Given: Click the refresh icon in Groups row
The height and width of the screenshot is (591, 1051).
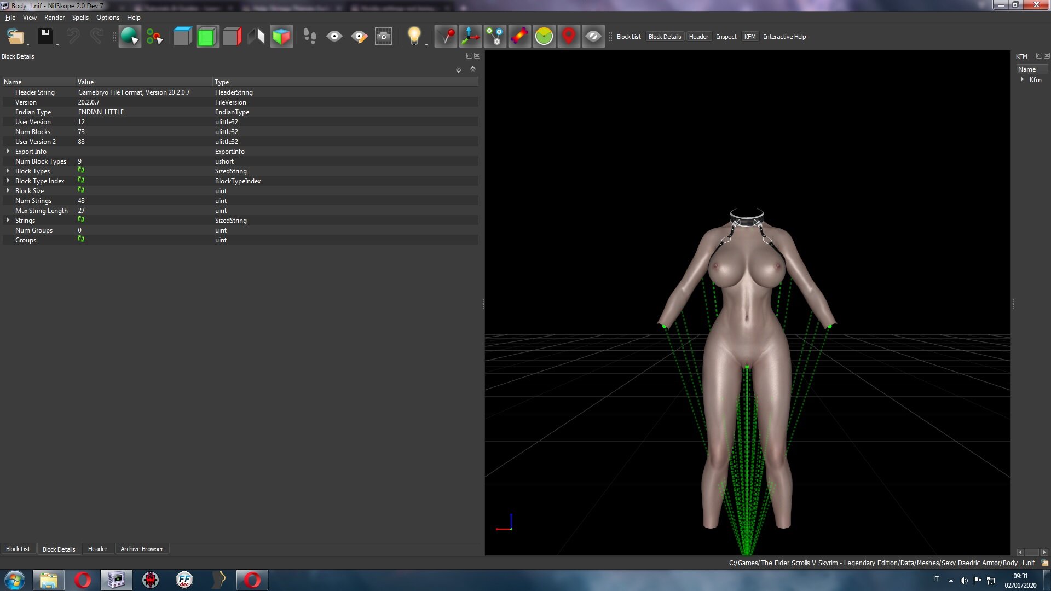Looking at the screenshot, I should (x=81, y=240).
